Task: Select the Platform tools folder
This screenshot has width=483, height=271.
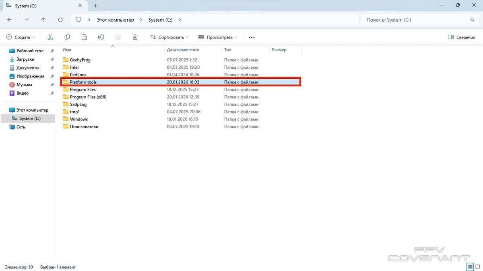Action: tap(180, 82)
